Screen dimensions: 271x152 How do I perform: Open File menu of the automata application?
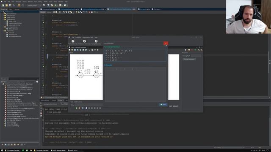(73, 37)
